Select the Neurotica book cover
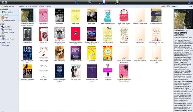Viewport: 193px width, 112px height. click(92, 53)
